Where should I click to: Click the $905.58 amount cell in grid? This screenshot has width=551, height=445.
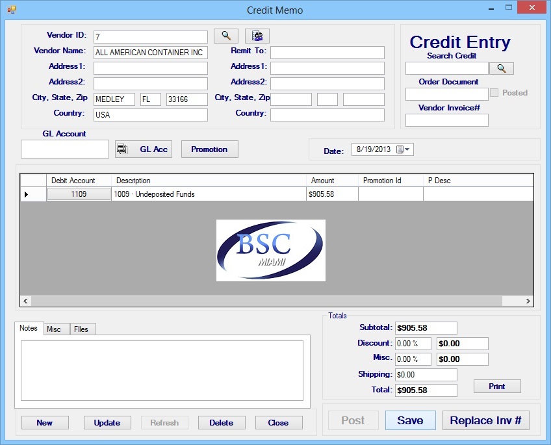pyautogui.click(x=332, y=194)
